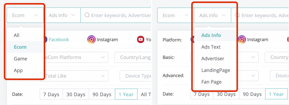
Task: Focus keyword search field in left panel
Action: (116, 15)
